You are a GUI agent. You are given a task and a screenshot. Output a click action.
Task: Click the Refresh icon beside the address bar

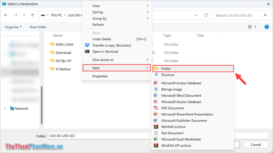point(206,15)
